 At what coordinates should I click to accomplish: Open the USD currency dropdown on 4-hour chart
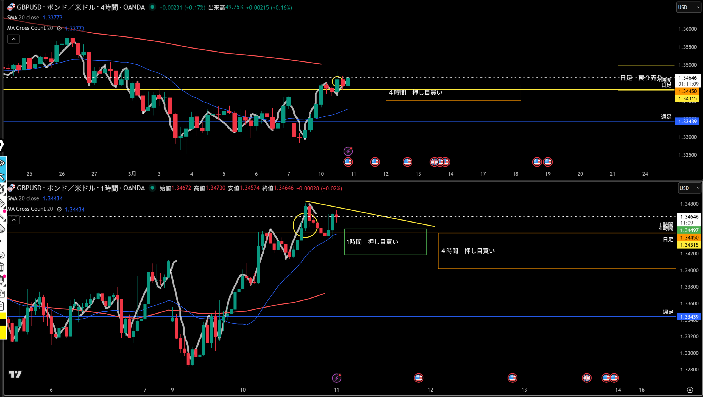[688, 7]
